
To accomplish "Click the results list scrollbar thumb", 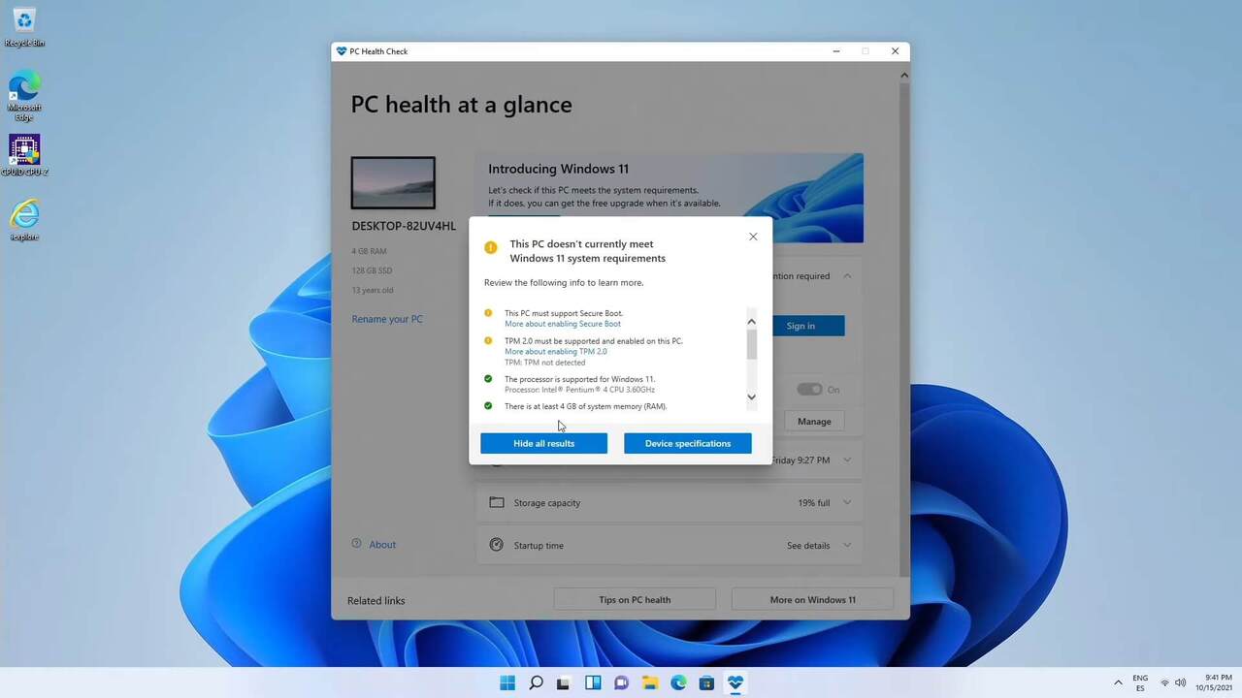I will [x=751, y=344].
